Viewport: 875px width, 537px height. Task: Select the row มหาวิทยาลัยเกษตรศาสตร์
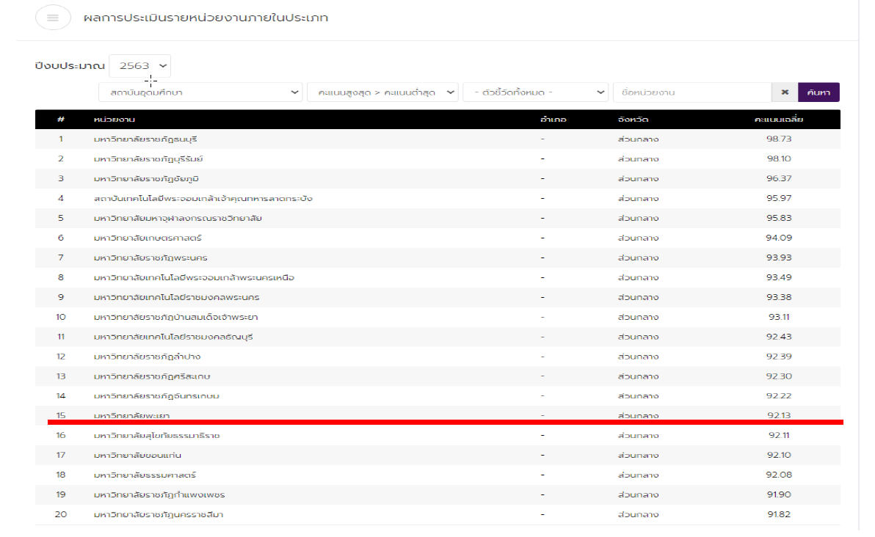(437, 238)
